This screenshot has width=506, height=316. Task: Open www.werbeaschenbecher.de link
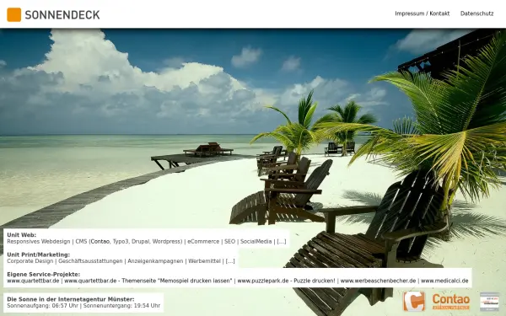click(378, 281)
